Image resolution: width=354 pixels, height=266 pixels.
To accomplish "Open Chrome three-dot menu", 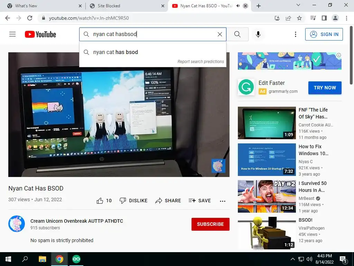I will pyautogui.click(x=346, y=18).
